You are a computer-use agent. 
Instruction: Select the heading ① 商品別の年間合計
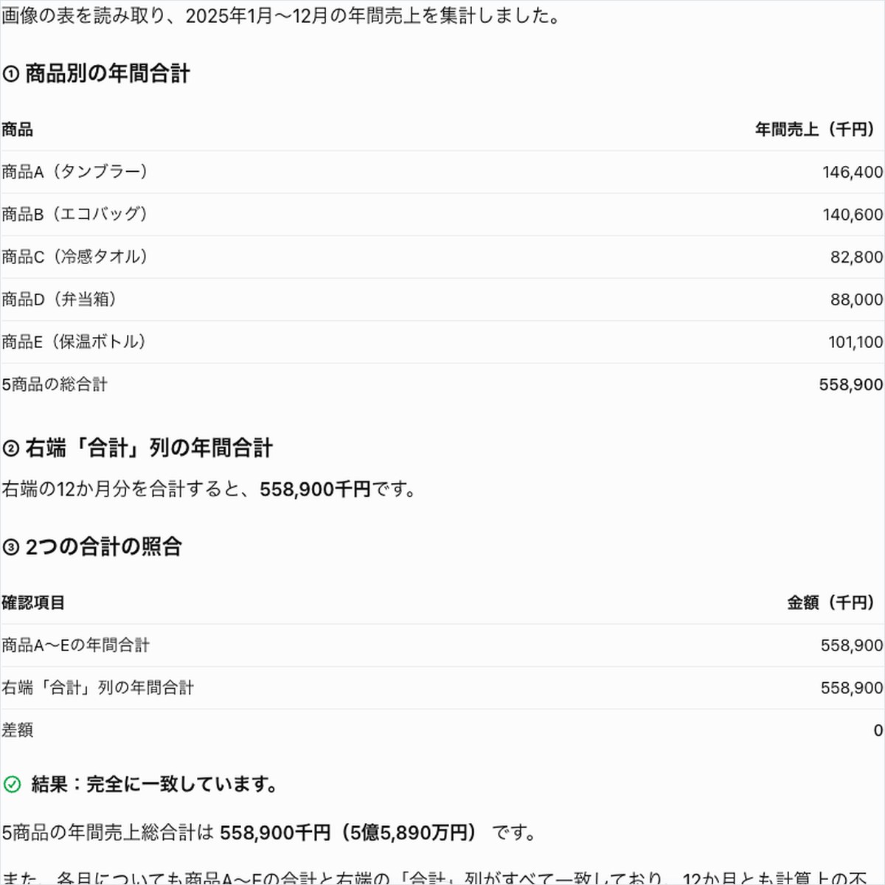(96, 74)
